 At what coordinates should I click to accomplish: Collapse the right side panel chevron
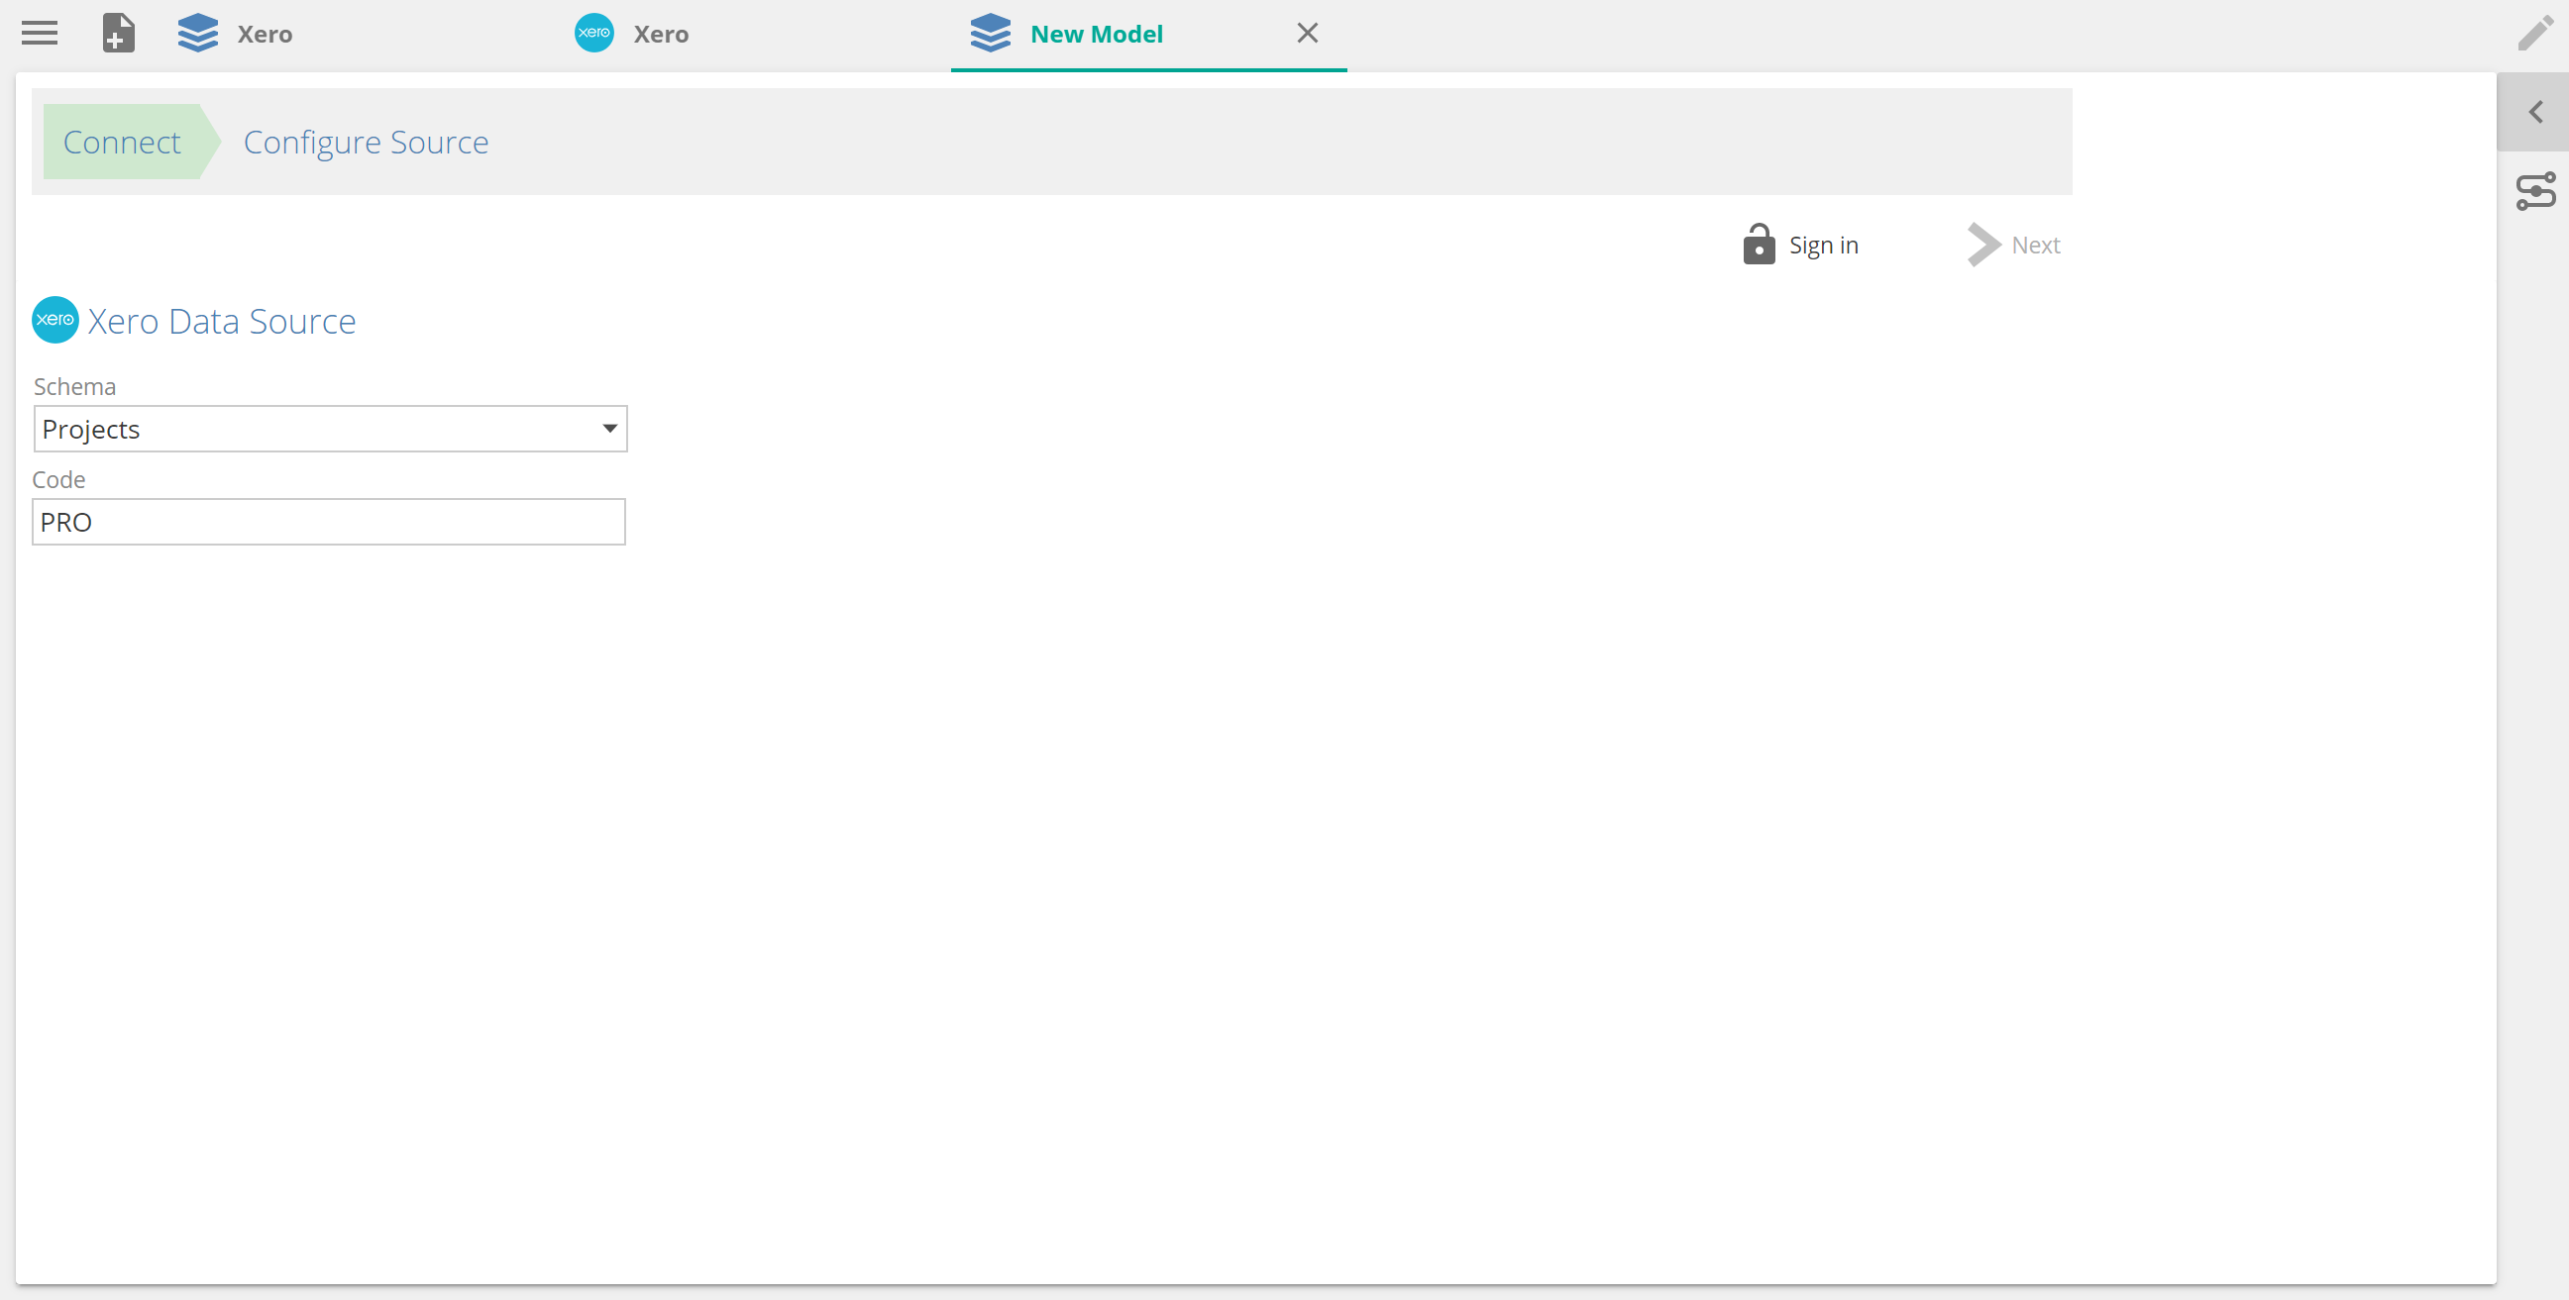pos(2534,112)
